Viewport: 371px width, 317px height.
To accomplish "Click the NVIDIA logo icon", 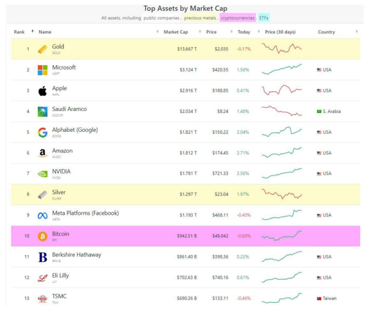I will point(42,174).
